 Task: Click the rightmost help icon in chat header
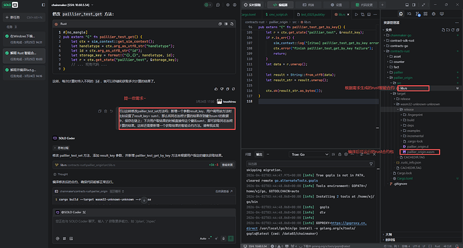tap(234, 5)
